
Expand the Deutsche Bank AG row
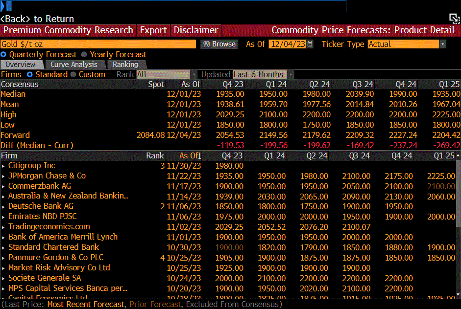click(3, 207)
